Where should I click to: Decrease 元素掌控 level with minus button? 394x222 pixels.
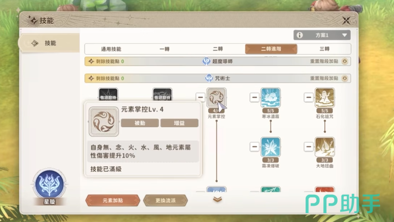(x=200, y=97)
